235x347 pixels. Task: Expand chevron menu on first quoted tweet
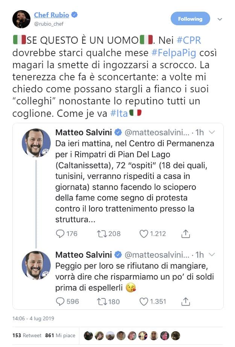pyautogui.click(x=212, y=132)
